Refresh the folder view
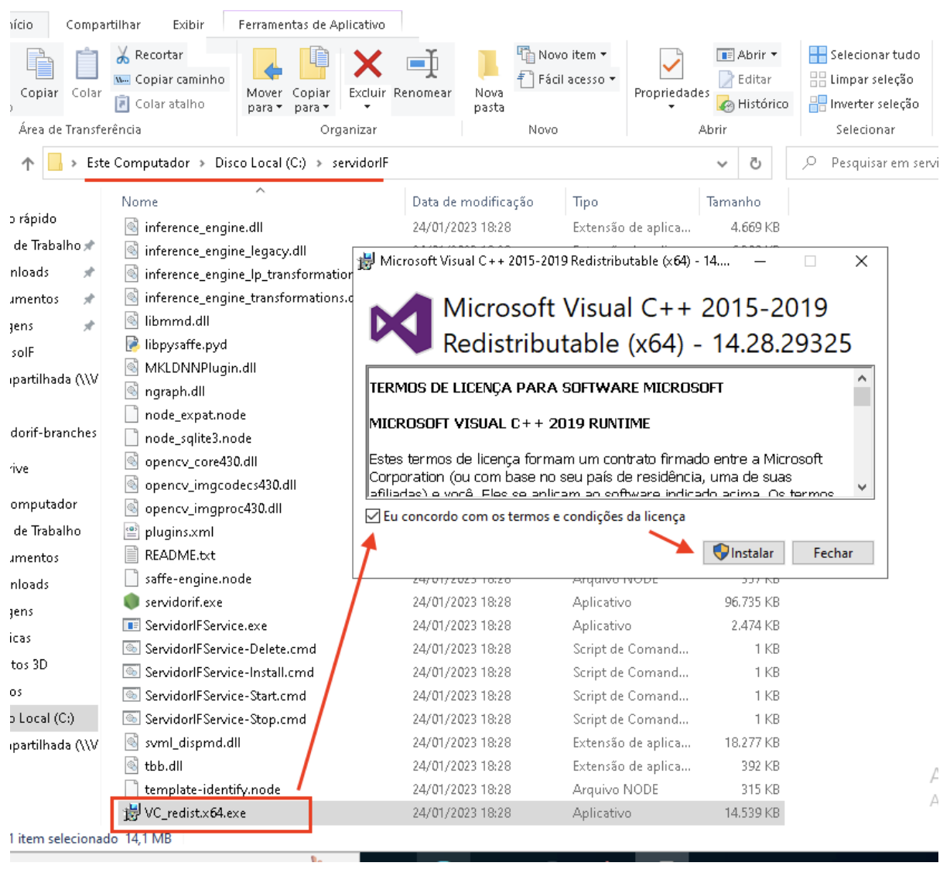 pyautogui.click(x=756, y=163)
